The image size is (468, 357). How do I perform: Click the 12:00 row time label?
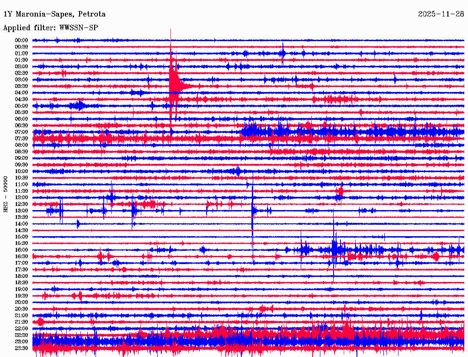(x=21, y=197)
